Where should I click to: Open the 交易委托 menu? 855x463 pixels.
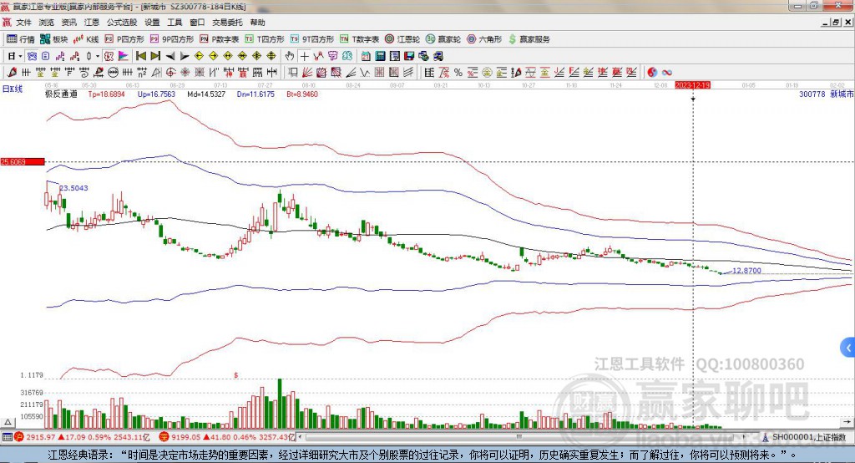click(x=227, y=23)
